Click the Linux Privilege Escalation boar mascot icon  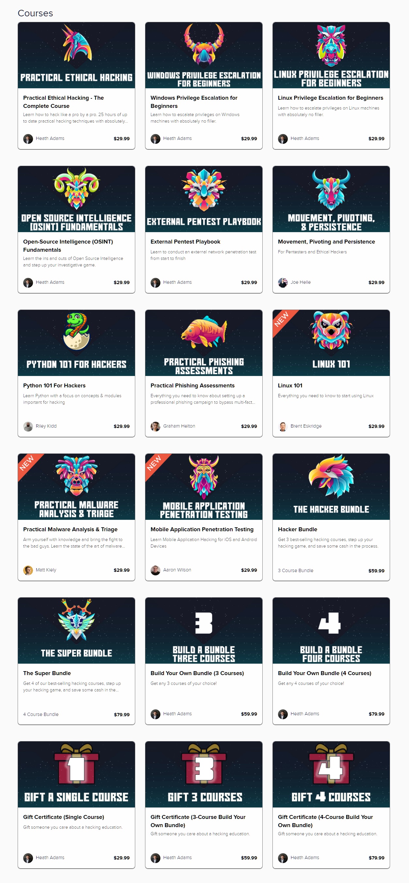pyautogui.click(x=331, y=45)
